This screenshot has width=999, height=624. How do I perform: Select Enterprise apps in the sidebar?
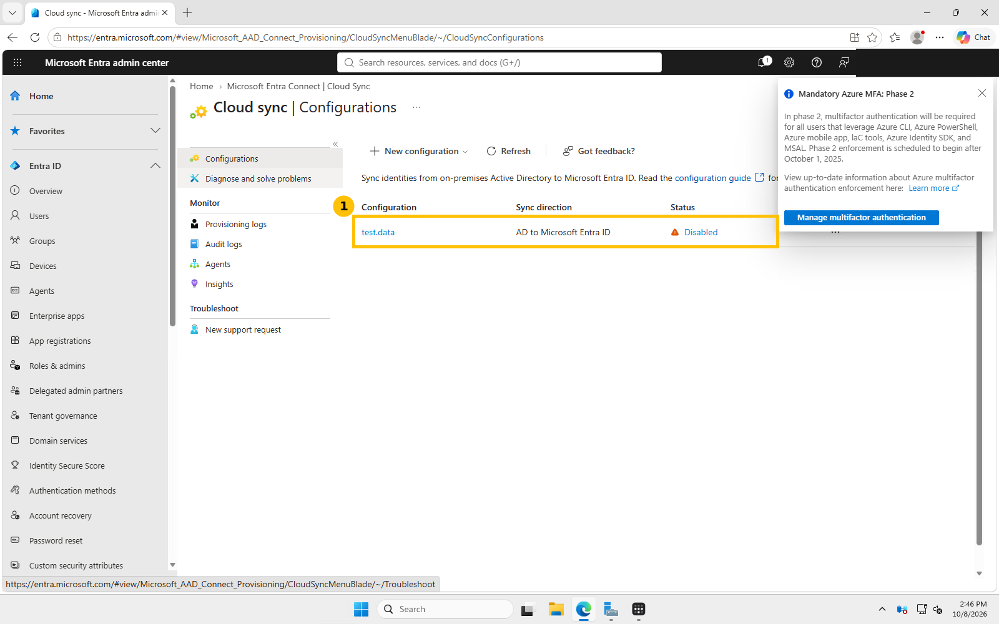(x=56, y=316)
